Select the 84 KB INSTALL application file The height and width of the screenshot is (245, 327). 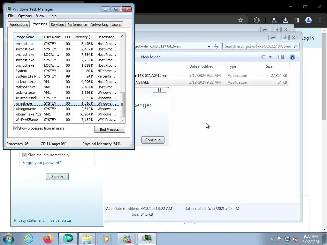click(x=211, y=82)
